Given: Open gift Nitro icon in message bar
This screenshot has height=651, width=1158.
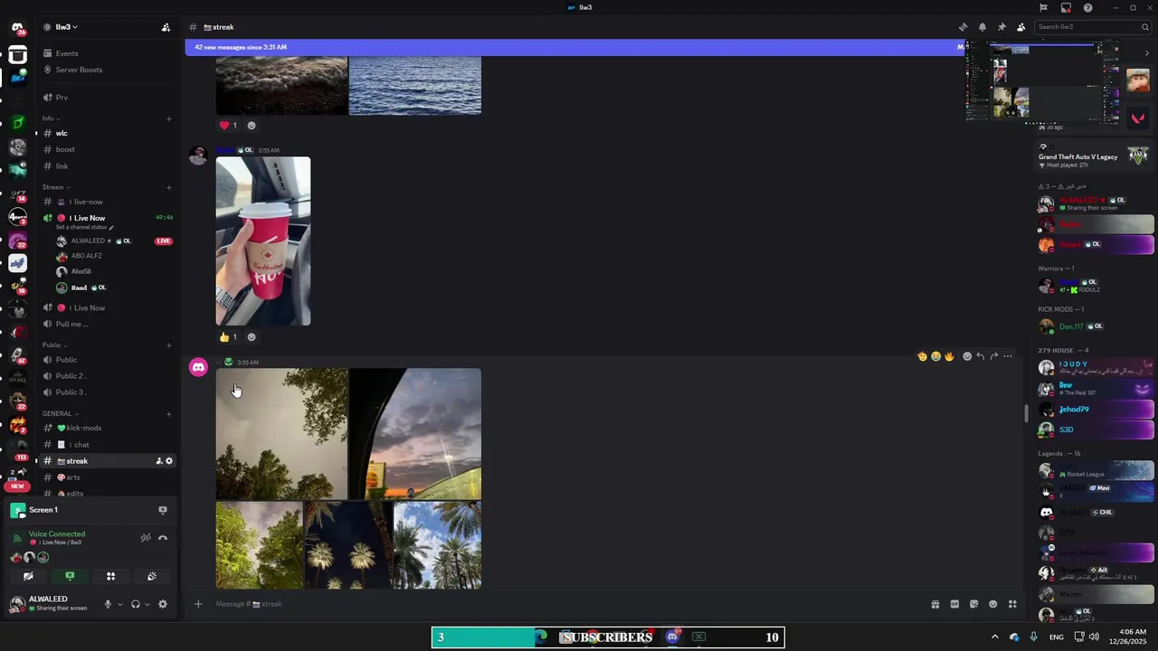Looking at the screenshot, I should (935, 604).
